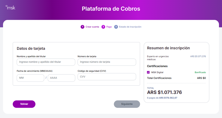222x118 pixels.
Task: Click the AAAA expiry year field
Action: (61, 78)
